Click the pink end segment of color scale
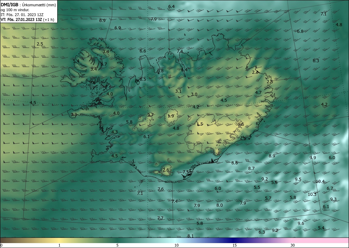This screenshot has width=349, height=248. pyautogui.click(x=320, y=240)
